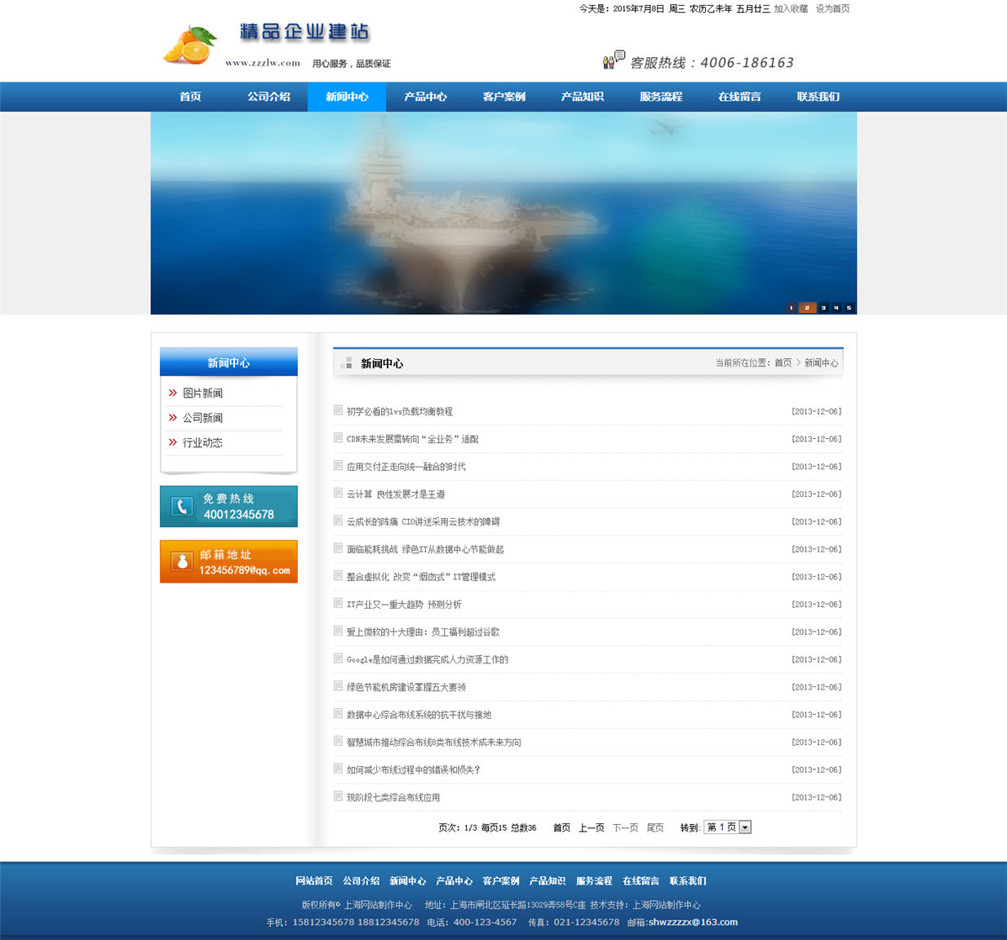Open article 爱上微软的十大理由

423,632
